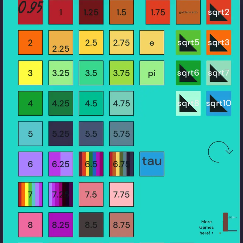Choose the rainbow striped 6.5 tile
Image resolution: width=243 pixels, height=243 pixels.
91,164
